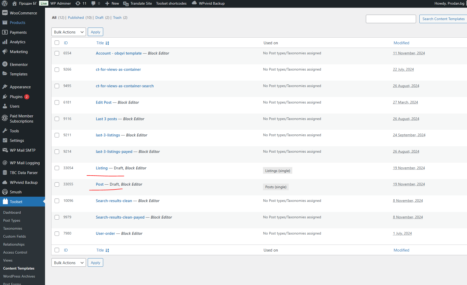
Task: Check the box for template 6554
Action: (57, 53)
